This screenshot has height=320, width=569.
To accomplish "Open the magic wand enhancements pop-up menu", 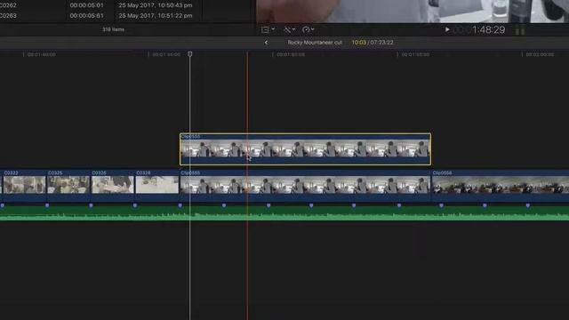I will click(289, 29).
